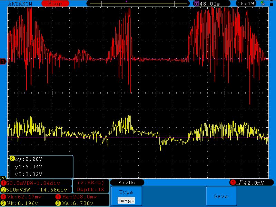
Task: Select the Image type option
Action: pos(126,200)
